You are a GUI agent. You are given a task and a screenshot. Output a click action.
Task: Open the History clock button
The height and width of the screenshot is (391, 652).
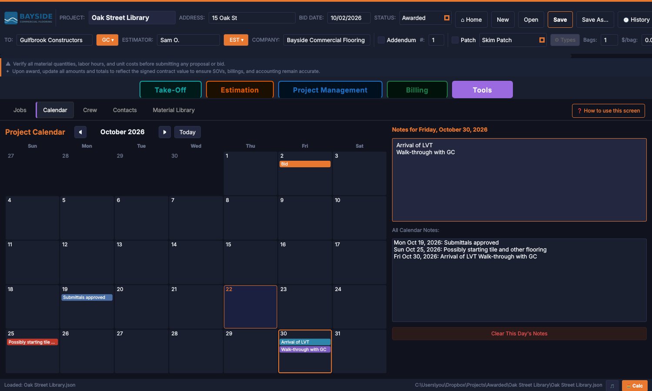[x=636, y=20]
